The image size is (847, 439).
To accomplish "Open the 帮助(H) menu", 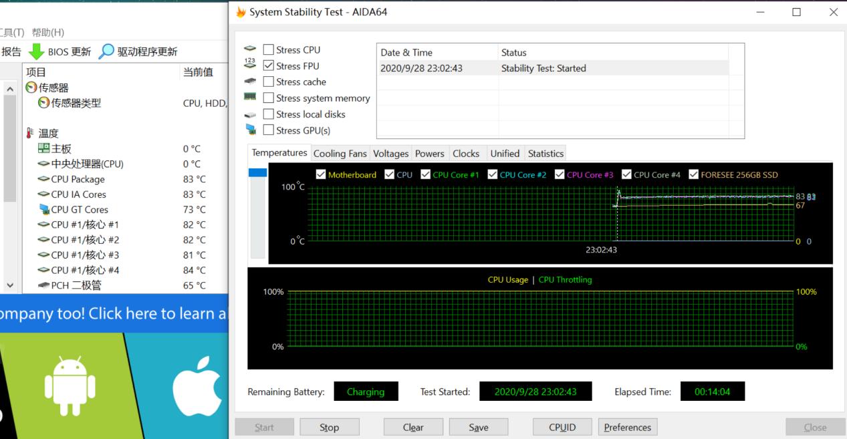I will coord(48,32).
